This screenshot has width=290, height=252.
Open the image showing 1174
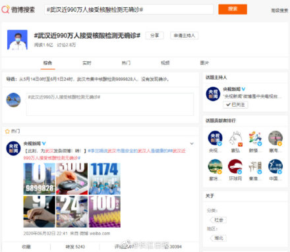(x=105, y=179)
